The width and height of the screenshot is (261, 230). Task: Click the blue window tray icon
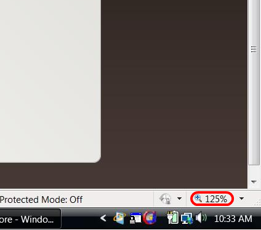click(135, 218)
